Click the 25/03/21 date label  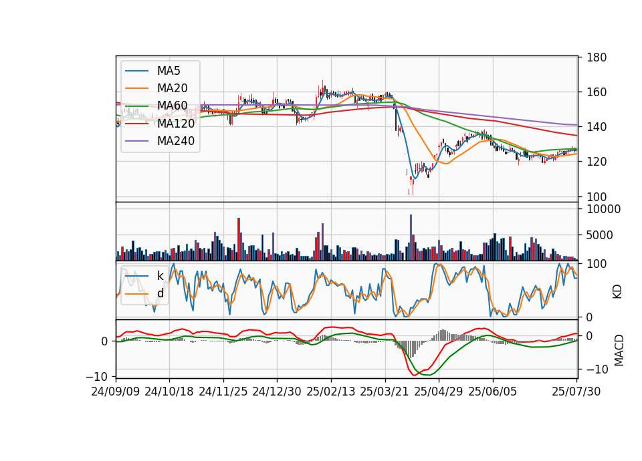pyautogui.click(x=385, y=392)
